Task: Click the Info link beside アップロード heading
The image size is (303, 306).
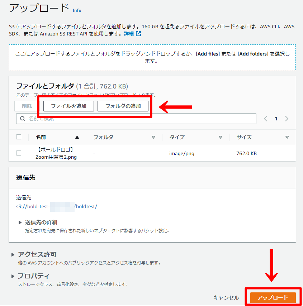Action: point(77,10)
